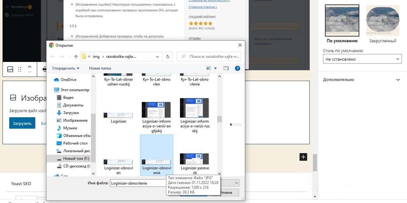This screenshot has width=407, height=203.
Task: Open Изображения in the navigation tree
Action: point(75,120)
